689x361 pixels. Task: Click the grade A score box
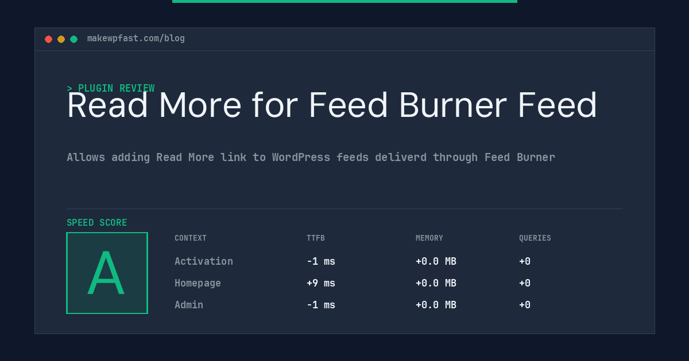[107, 273]
